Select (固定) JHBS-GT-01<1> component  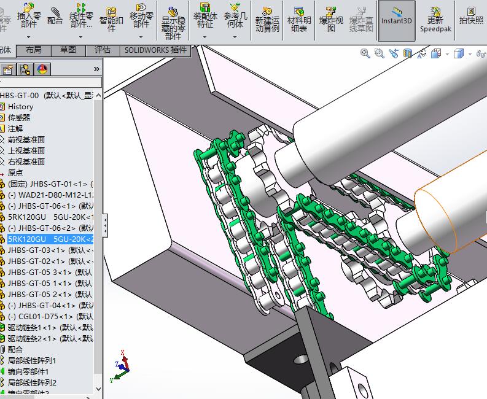pyautogui.click(x=50, y=184)
